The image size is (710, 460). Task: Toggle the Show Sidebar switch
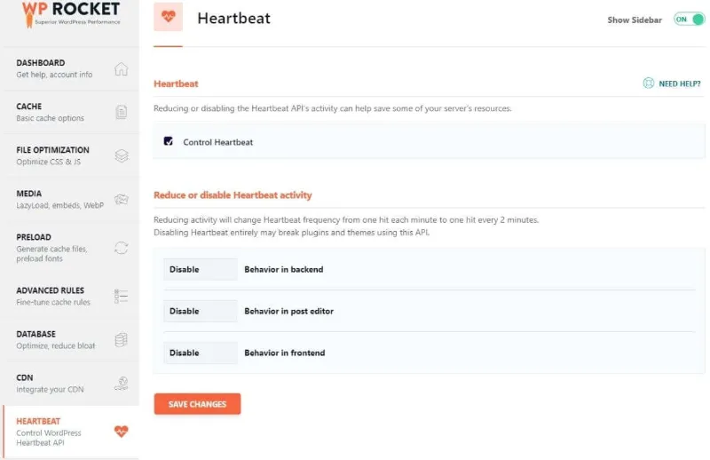pyautogui.click(x=689, y=20)
